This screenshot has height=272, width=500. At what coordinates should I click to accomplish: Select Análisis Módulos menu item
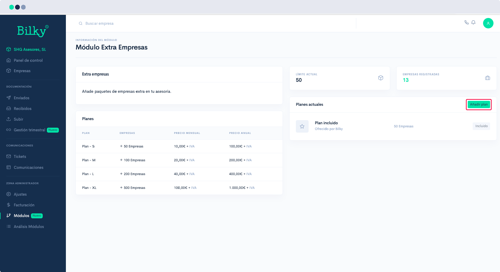click(x=29, y=227)
